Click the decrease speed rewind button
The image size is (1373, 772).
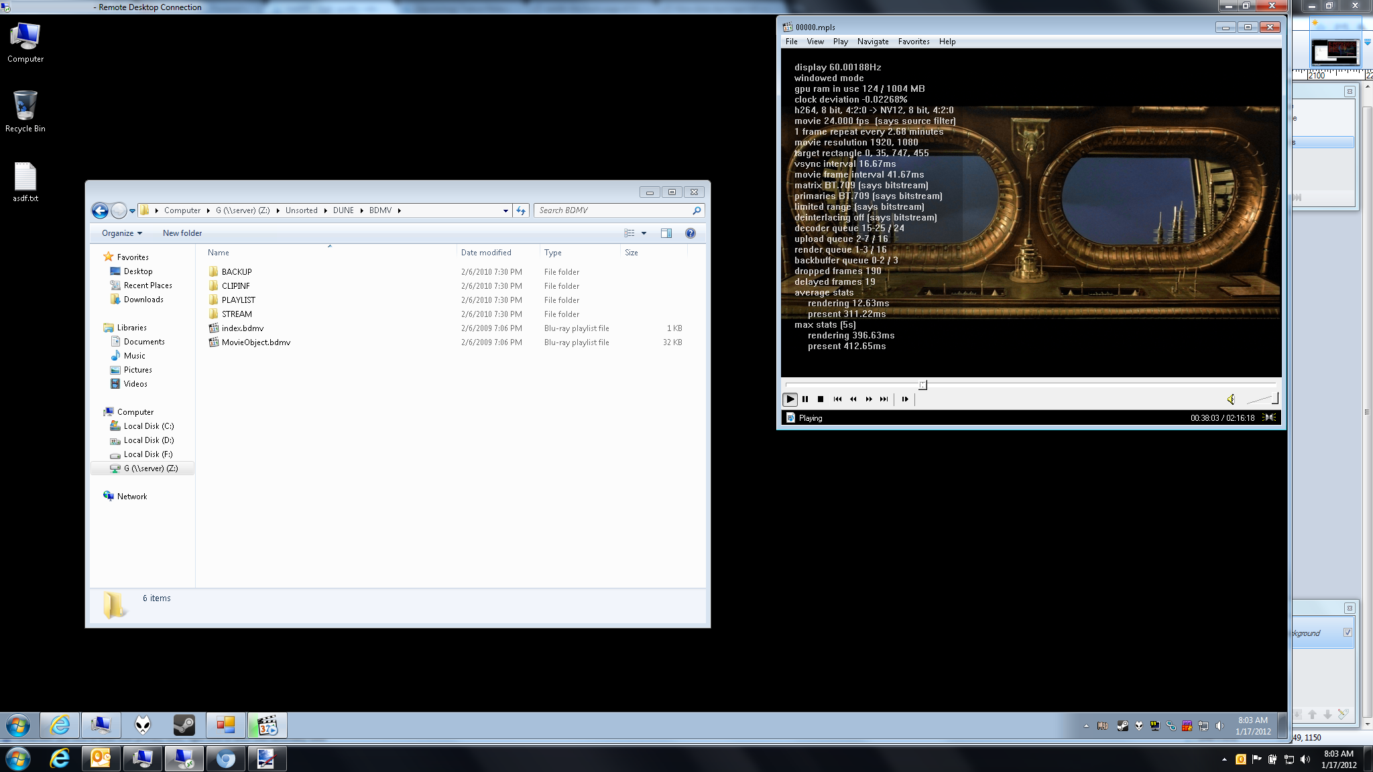[853, 399]
